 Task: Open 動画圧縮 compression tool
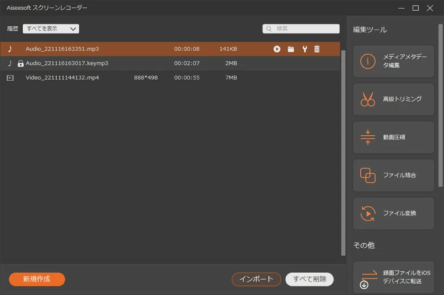[393, 138]
